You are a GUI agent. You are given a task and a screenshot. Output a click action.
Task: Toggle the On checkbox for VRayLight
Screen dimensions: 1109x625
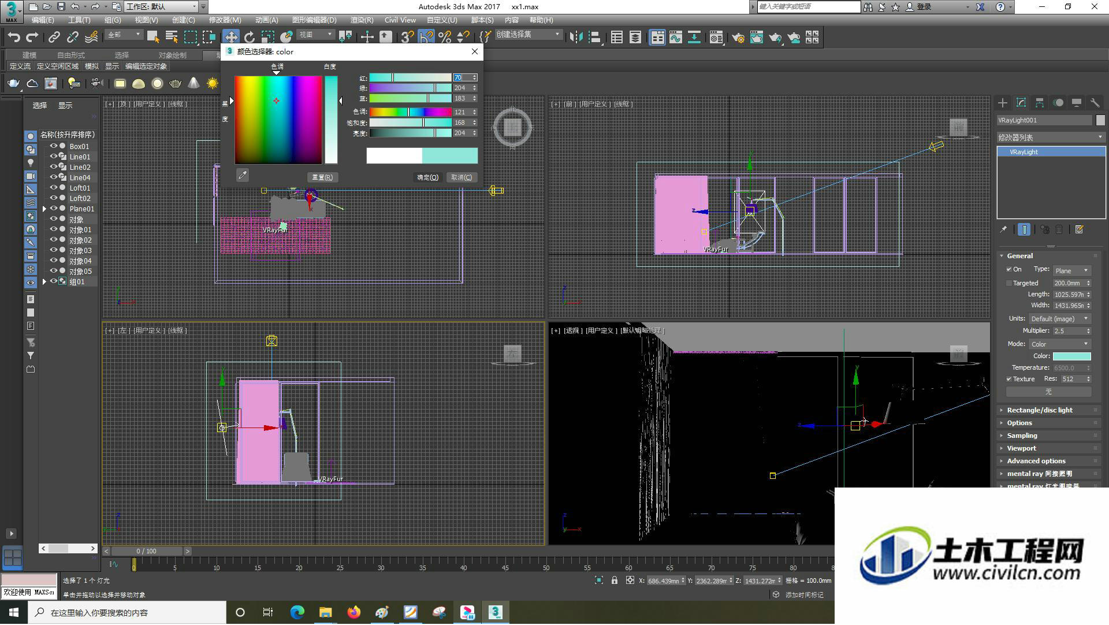pos(1009,270)
